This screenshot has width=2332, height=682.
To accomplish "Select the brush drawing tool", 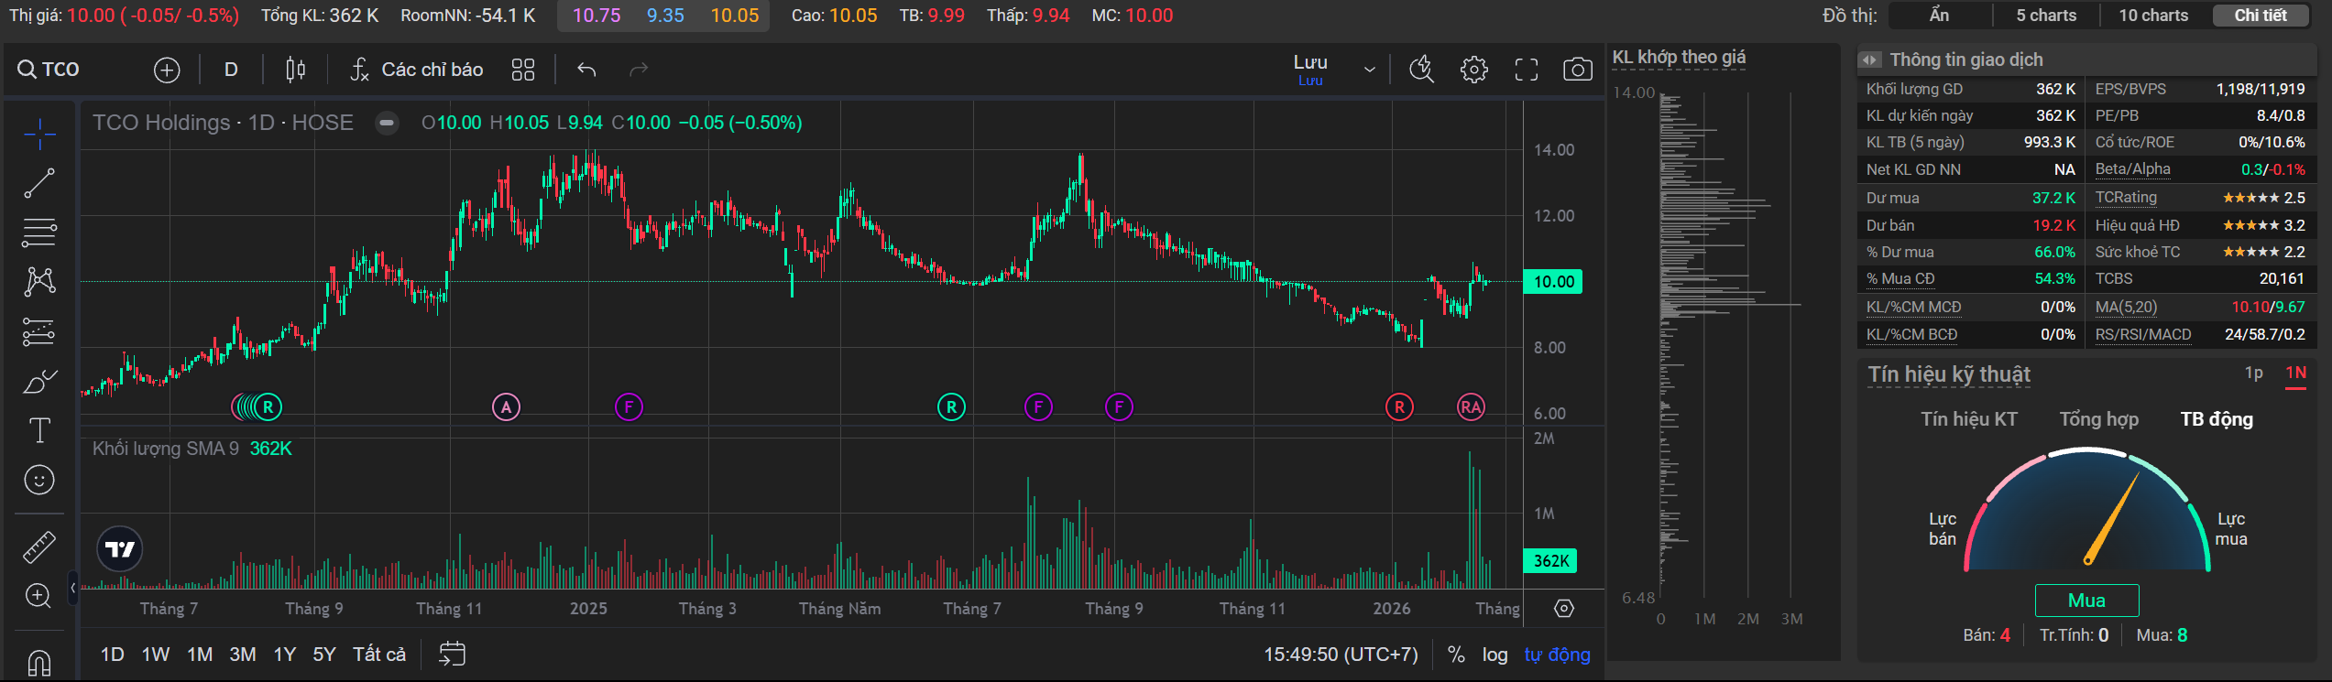I will (x=39, y=381).
